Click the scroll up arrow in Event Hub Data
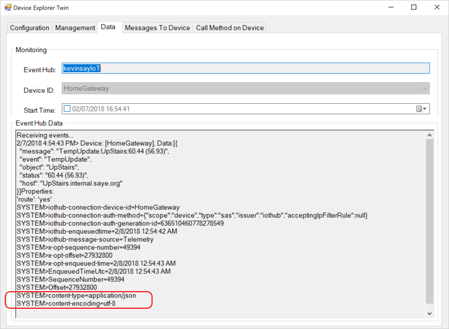Viewport: 449px width, 329px height. pyautogui.click(x=429, y=135)
